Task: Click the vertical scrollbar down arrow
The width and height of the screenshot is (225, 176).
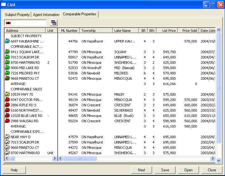Action: pos(218,160)
